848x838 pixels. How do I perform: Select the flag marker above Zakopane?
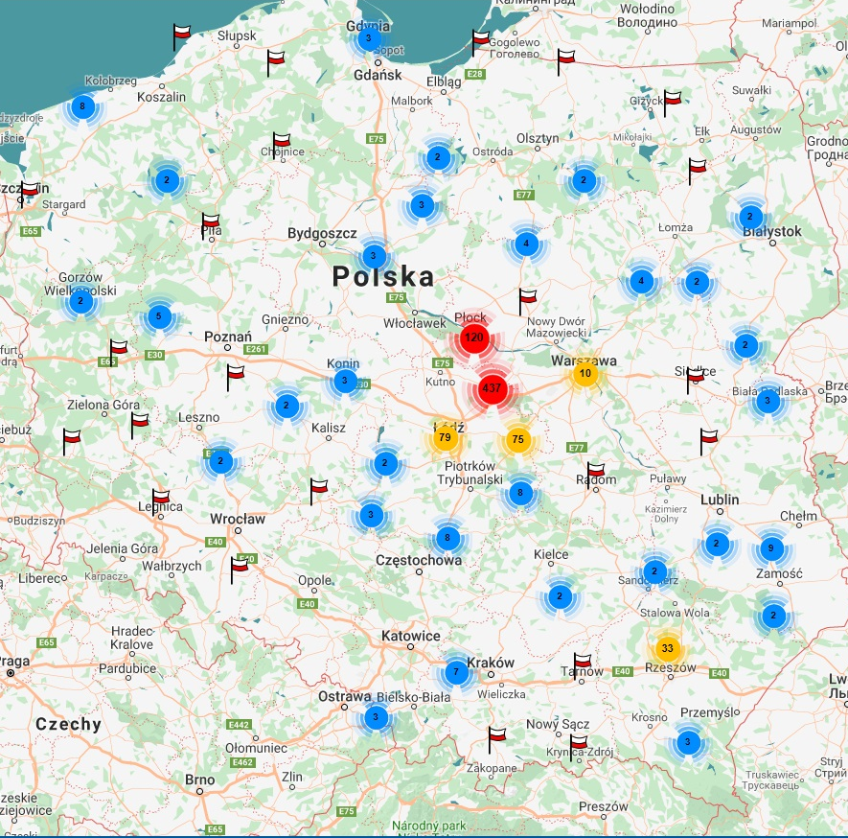click(496, 741)
